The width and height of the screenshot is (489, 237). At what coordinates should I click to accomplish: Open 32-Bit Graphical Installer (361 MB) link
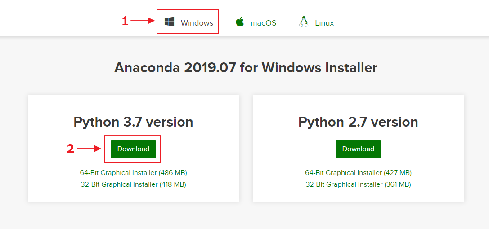pos(359,184)
